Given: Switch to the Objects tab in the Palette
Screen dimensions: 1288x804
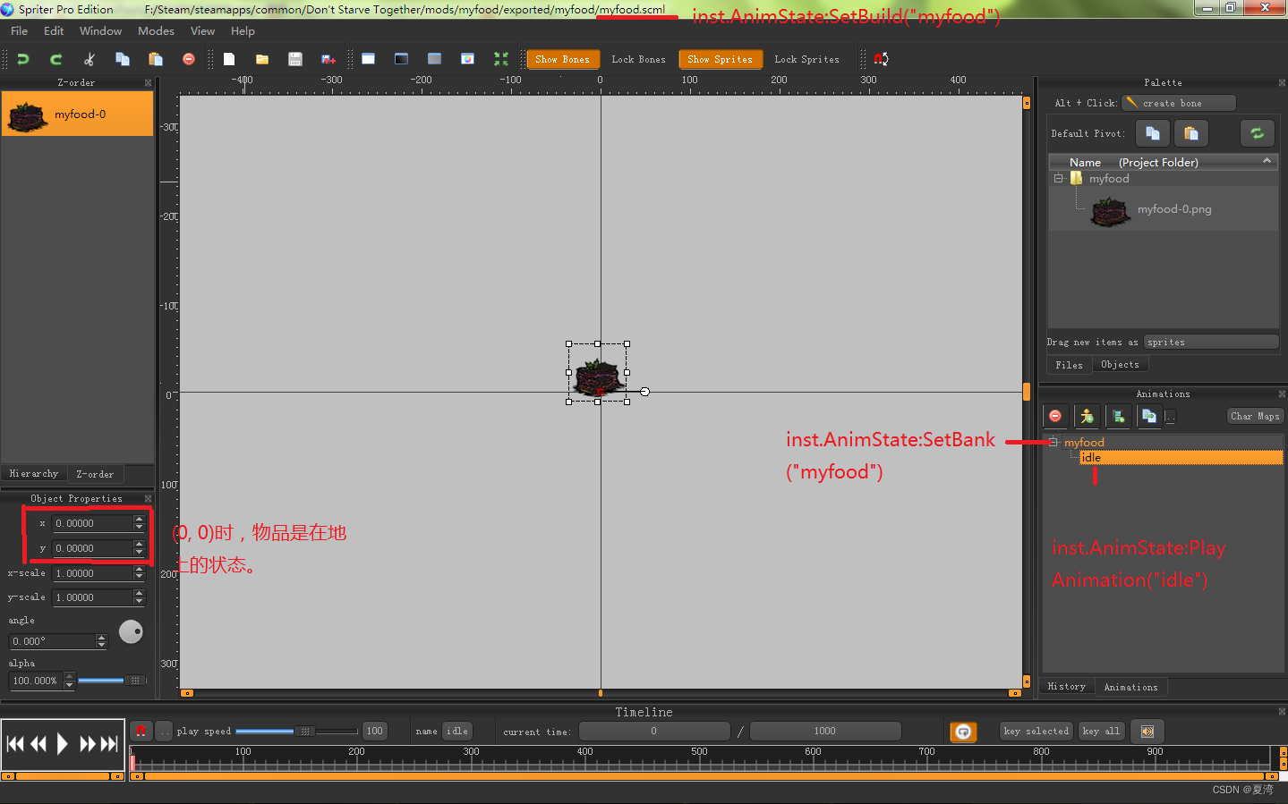Looking at the screenshot, I should tap(1120, 365).
